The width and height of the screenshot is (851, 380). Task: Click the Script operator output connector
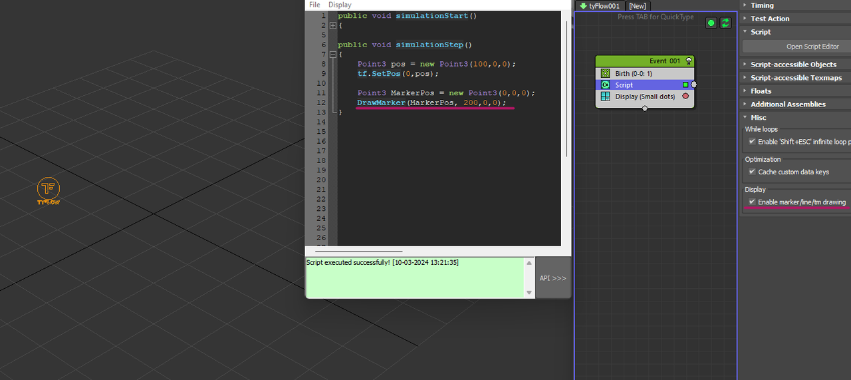coord(694,85)
